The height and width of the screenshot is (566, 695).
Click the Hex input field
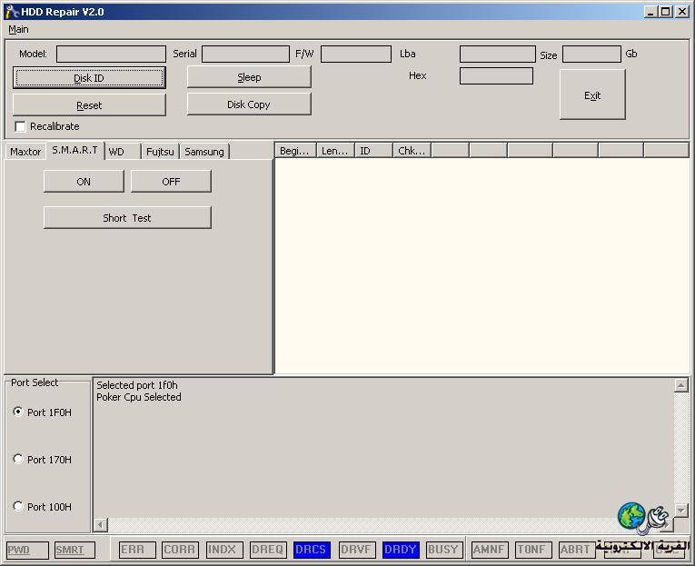point(496,75)
